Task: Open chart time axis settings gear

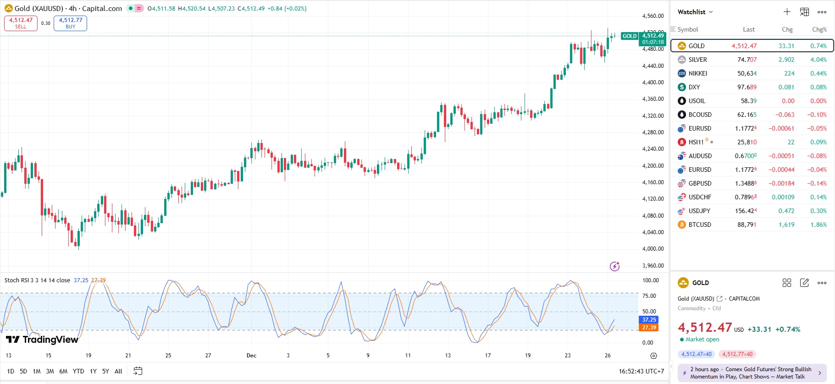Action: click(x=653, y=356)
